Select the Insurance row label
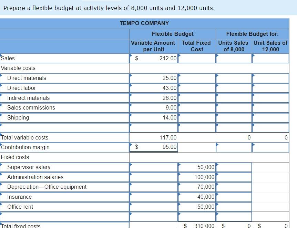This screenshot has width=297, height=228. pyautogui.click(x=64, y=197)
